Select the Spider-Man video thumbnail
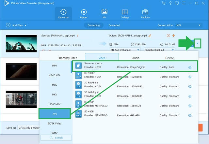Viewport: 209px width, 144px height. (21, 99)
